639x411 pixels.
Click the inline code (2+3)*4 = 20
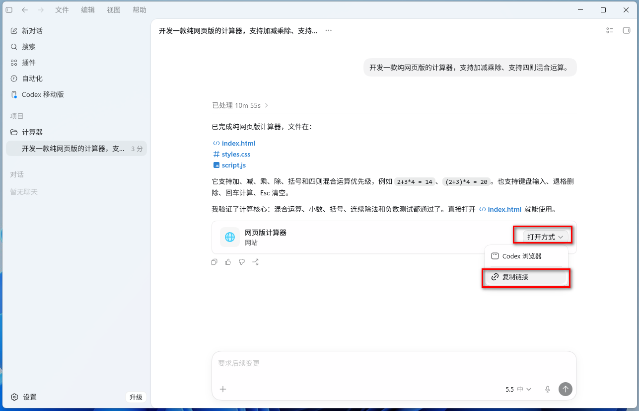(x=466, y=182)
